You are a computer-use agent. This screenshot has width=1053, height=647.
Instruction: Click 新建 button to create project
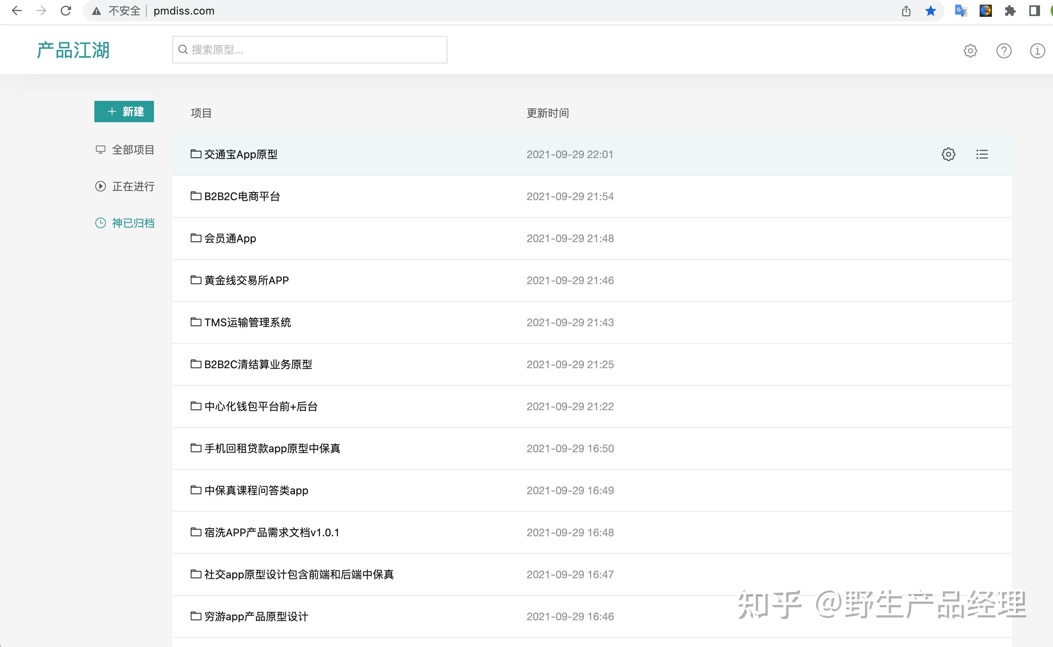(124, 112)
